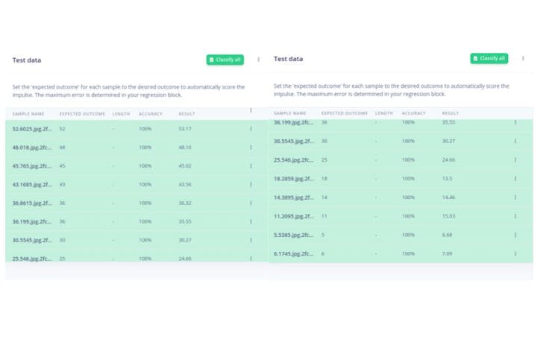Open row options for 14.3895.jpg sample
Screen dimensions: 552x345
515,197
